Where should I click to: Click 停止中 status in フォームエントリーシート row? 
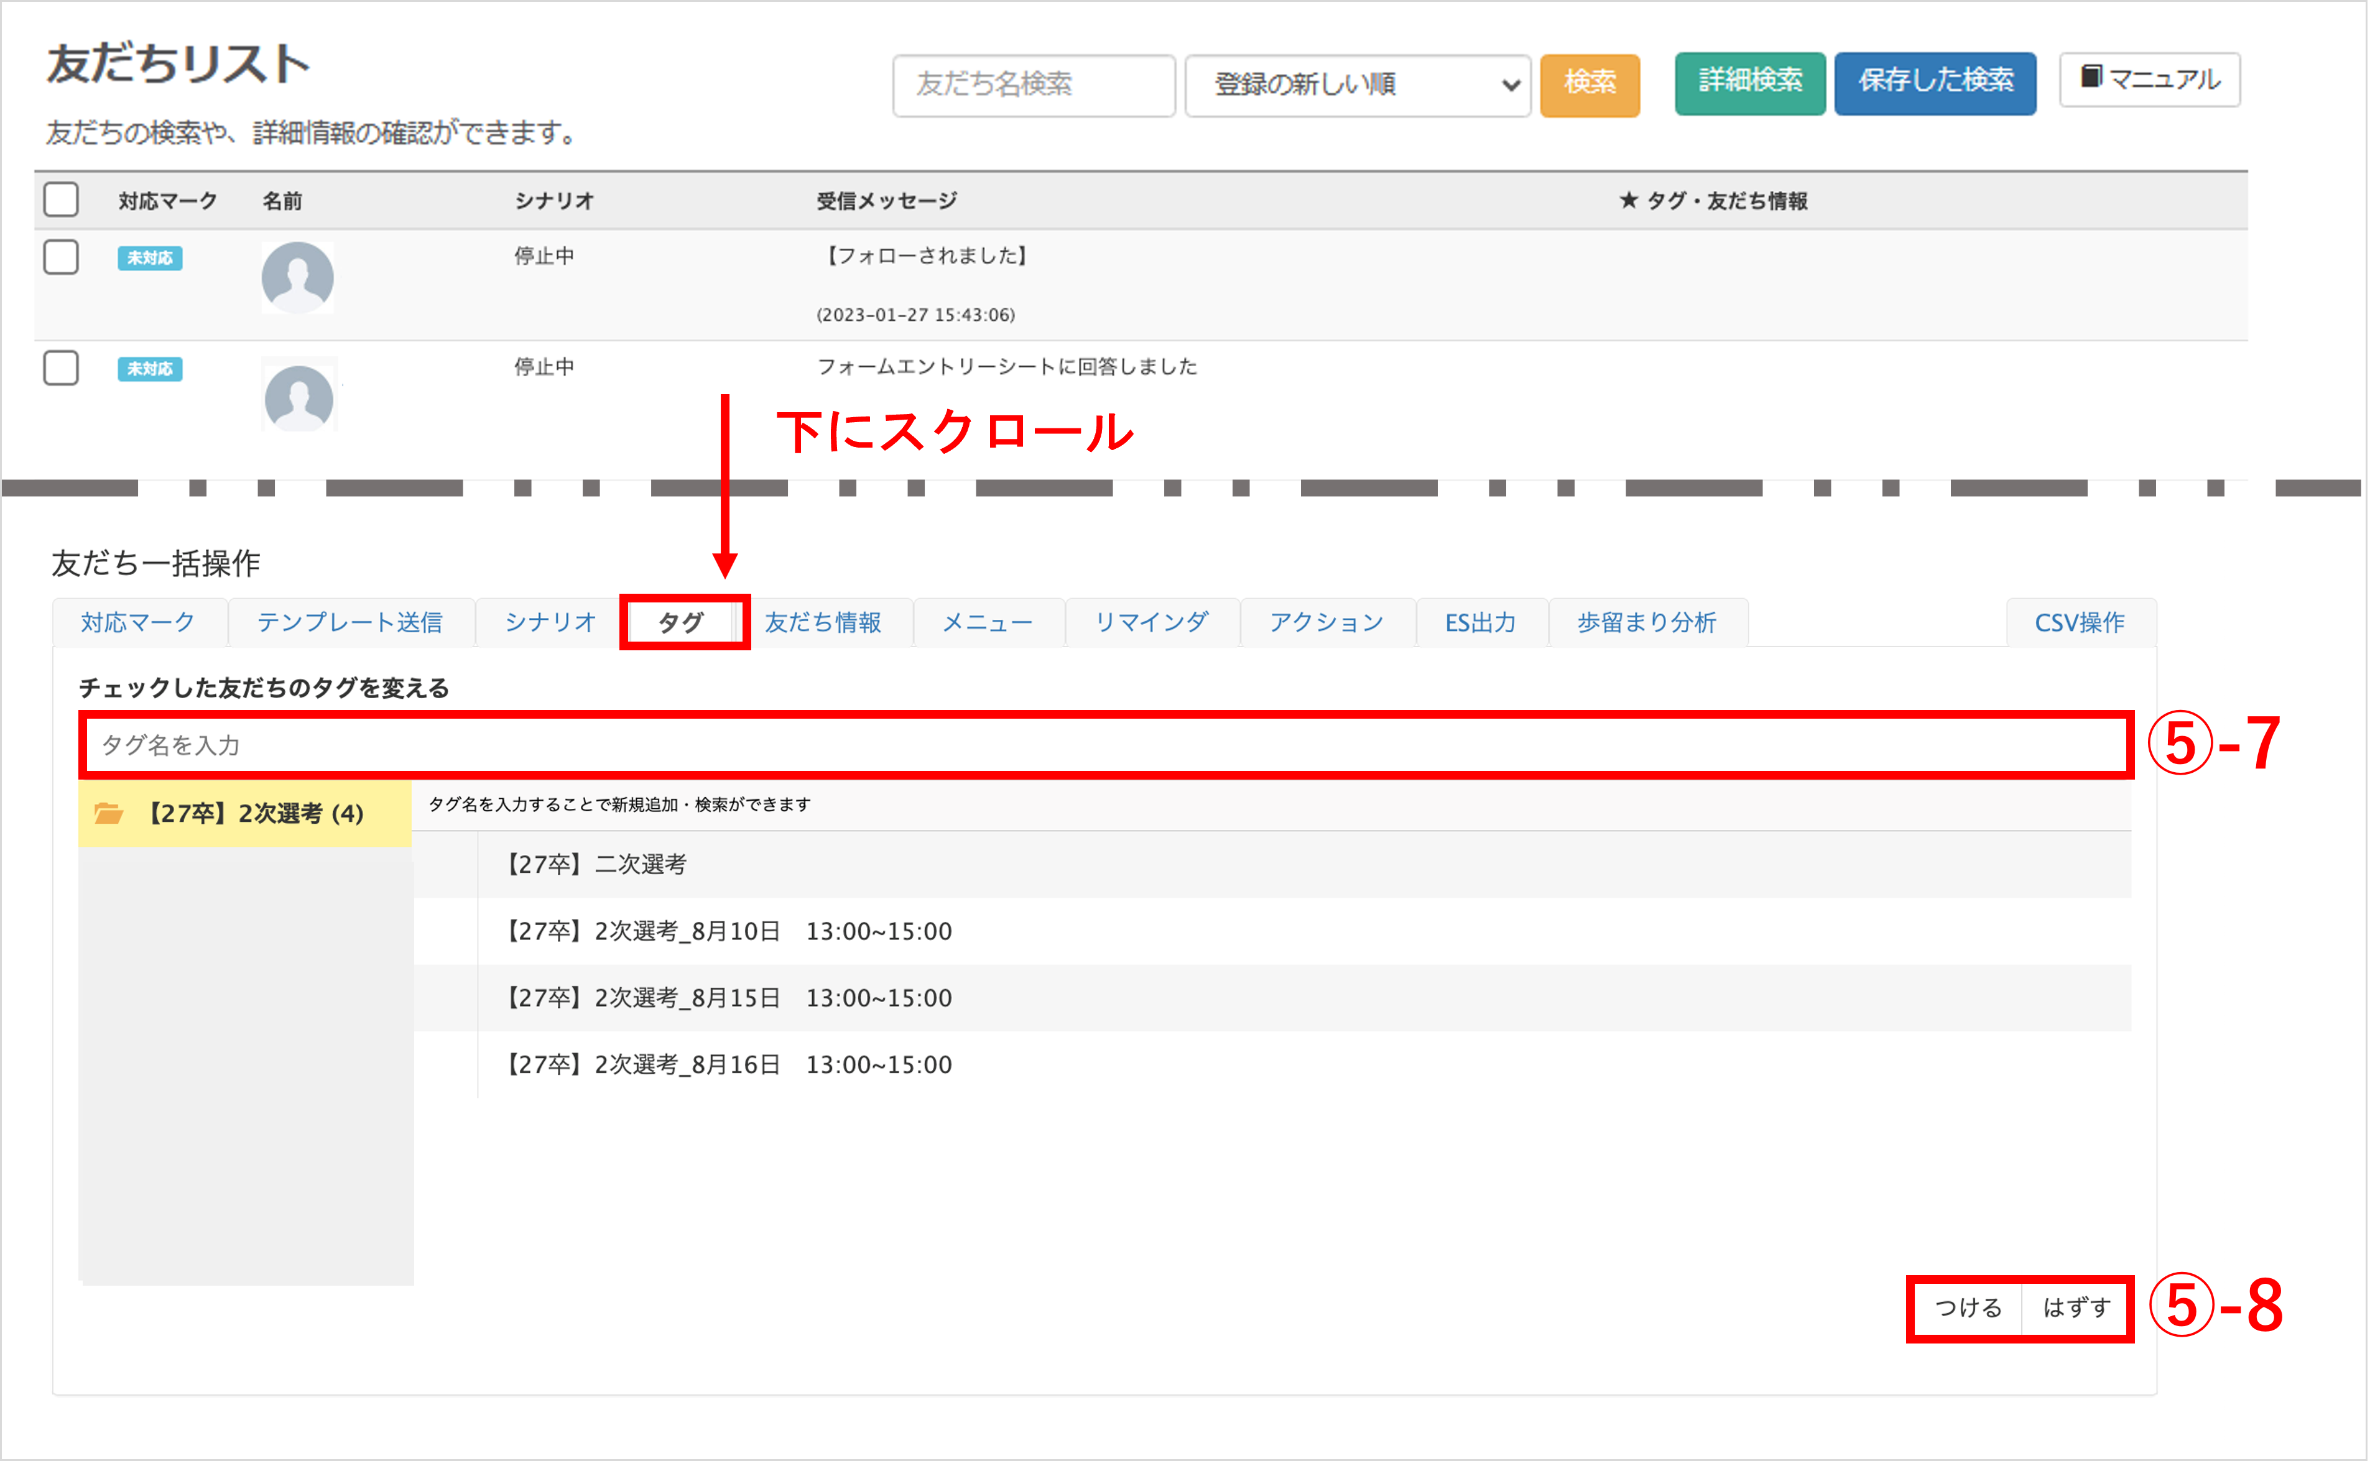click(x=544, y=367)
